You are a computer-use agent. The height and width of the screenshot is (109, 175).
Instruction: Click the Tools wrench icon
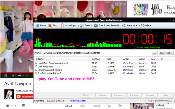(x=82, y=25)
